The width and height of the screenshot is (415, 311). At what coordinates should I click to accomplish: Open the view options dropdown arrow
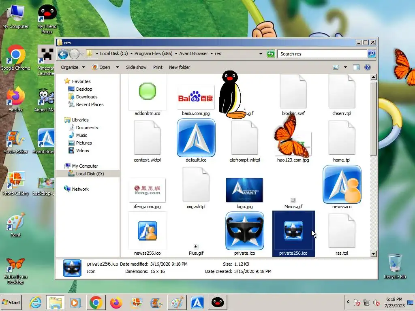tap(345, 67)
